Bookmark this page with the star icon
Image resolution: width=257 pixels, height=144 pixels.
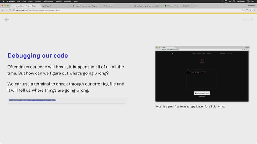click(243, 10)
